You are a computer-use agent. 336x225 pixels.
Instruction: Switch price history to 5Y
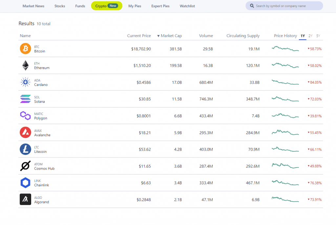pos(318,36)
